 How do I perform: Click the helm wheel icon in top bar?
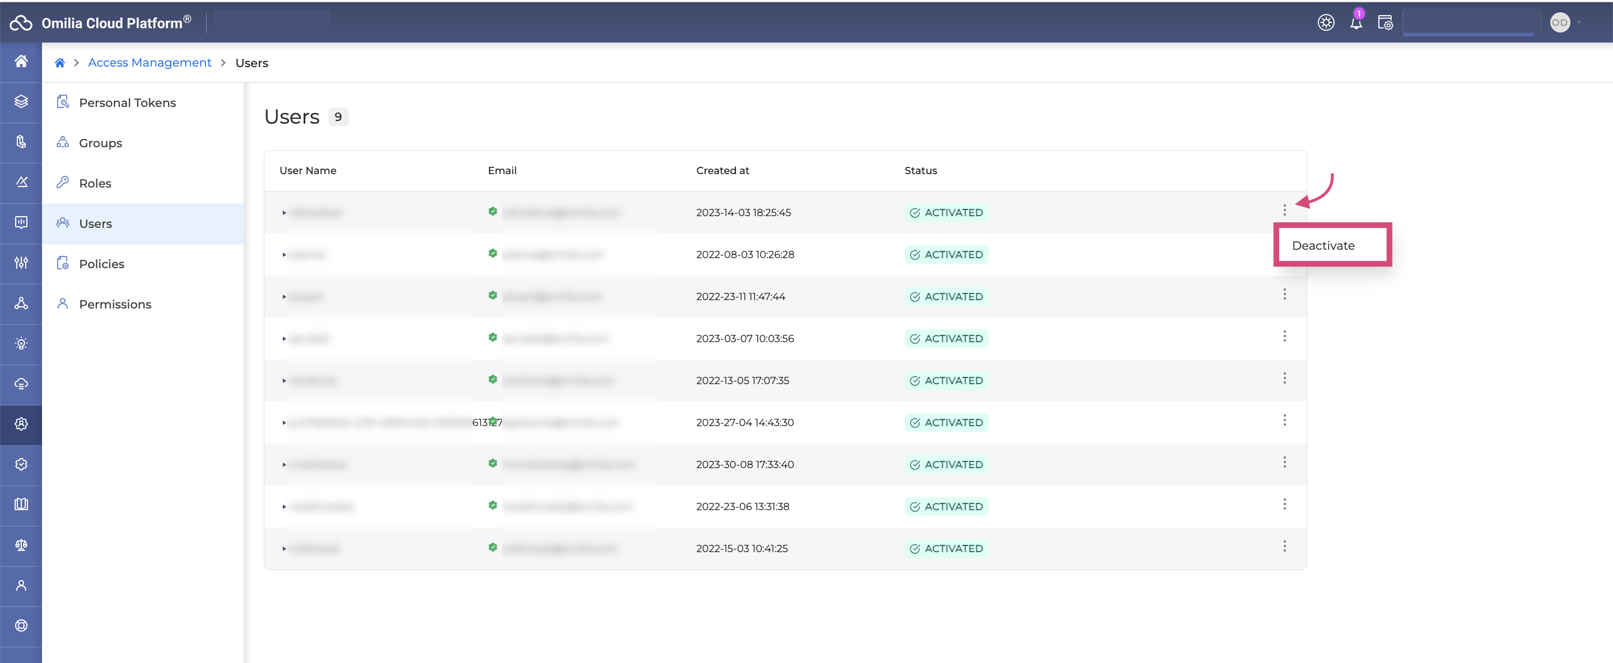(1326, 23)
